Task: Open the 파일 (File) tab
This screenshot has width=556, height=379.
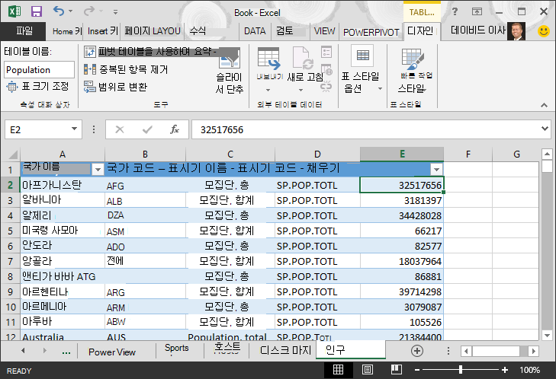Action: (x=24, y=31)
